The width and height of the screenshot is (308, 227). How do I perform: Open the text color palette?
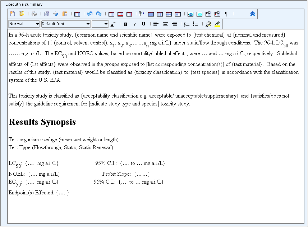(208, 24)
